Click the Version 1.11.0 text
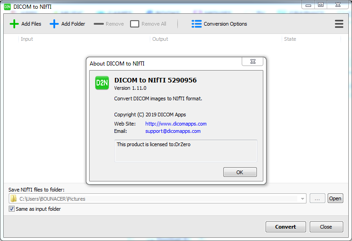Viewport: 352px width, 241px height. click(x=130, y=88)
